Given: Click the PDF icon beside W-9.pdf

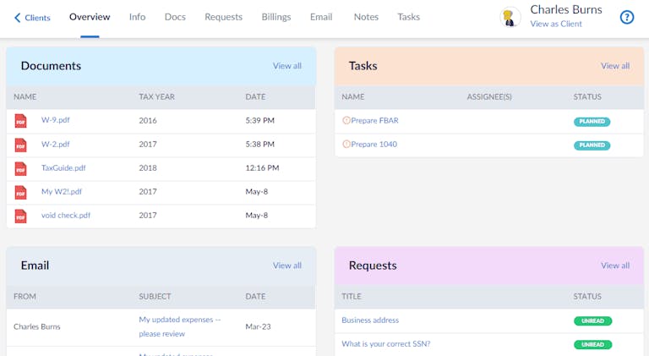Looking at the screenshot, I should [21, 121].
